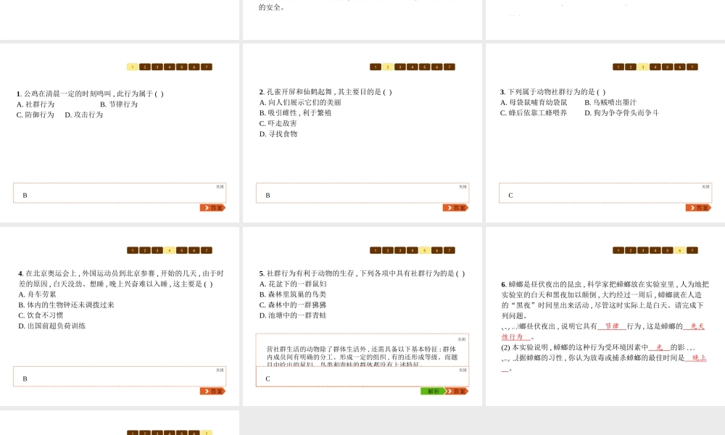725x435 pixels.
Task: Select page tab 1 on question 2 slide
Action: (x=376, y=67)
